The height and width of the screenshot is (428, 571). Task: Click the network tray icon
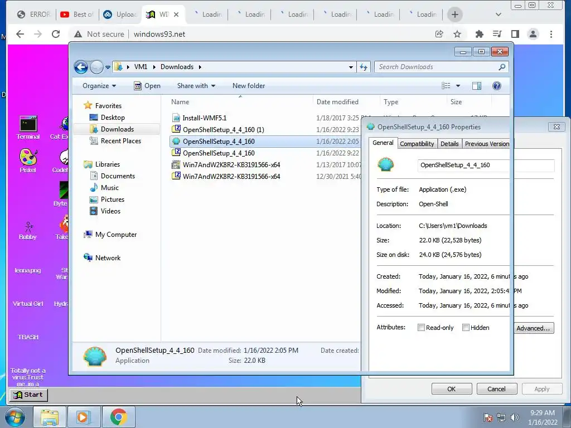click(x=501, y=417)
